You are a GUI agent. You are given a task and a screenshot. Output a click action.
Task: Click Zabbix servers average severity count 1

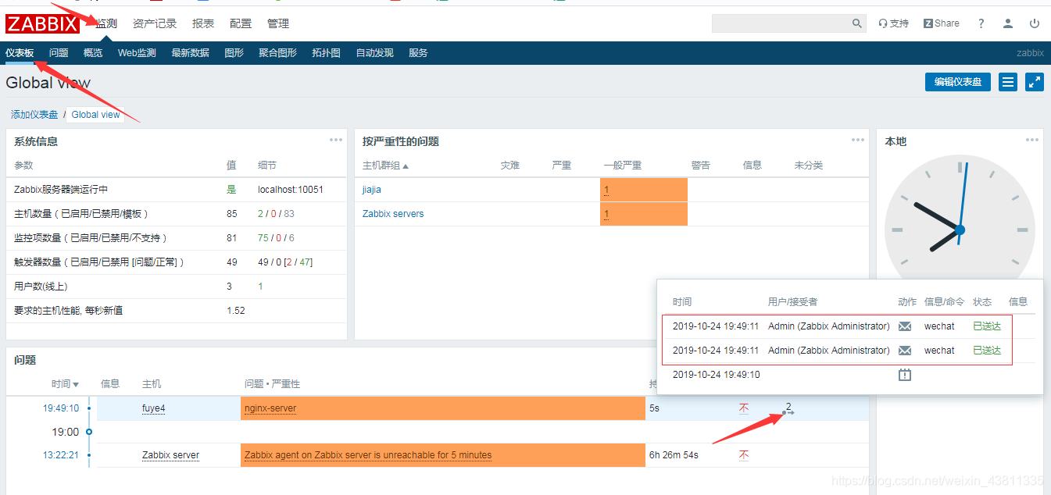(x=606, y=214)
